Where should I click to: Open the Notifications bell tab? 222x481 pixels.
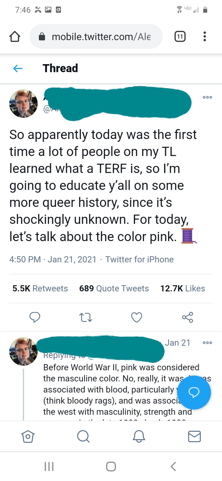[139, 436]
